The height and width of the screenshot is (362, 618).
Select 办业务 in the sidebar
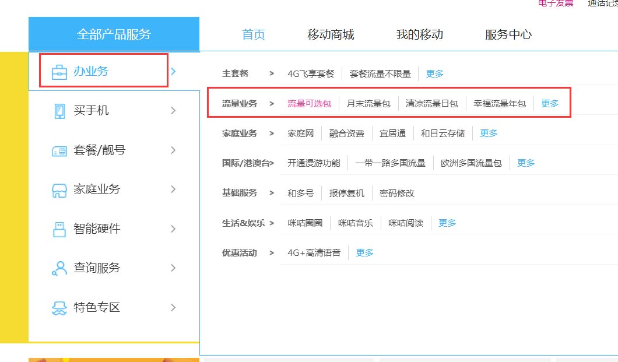[x=90, y=71]
